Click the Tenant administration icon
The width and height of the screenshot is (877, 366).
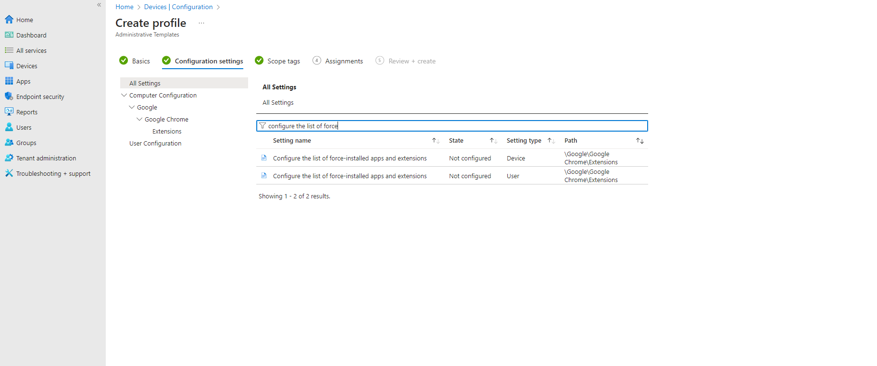(x=9, y=158)
